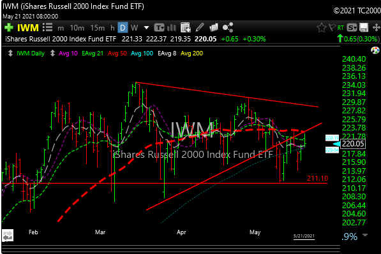Click the arrows handle beside Avg 10
Screen dimensions: 381x254
[x=52, y=53]
